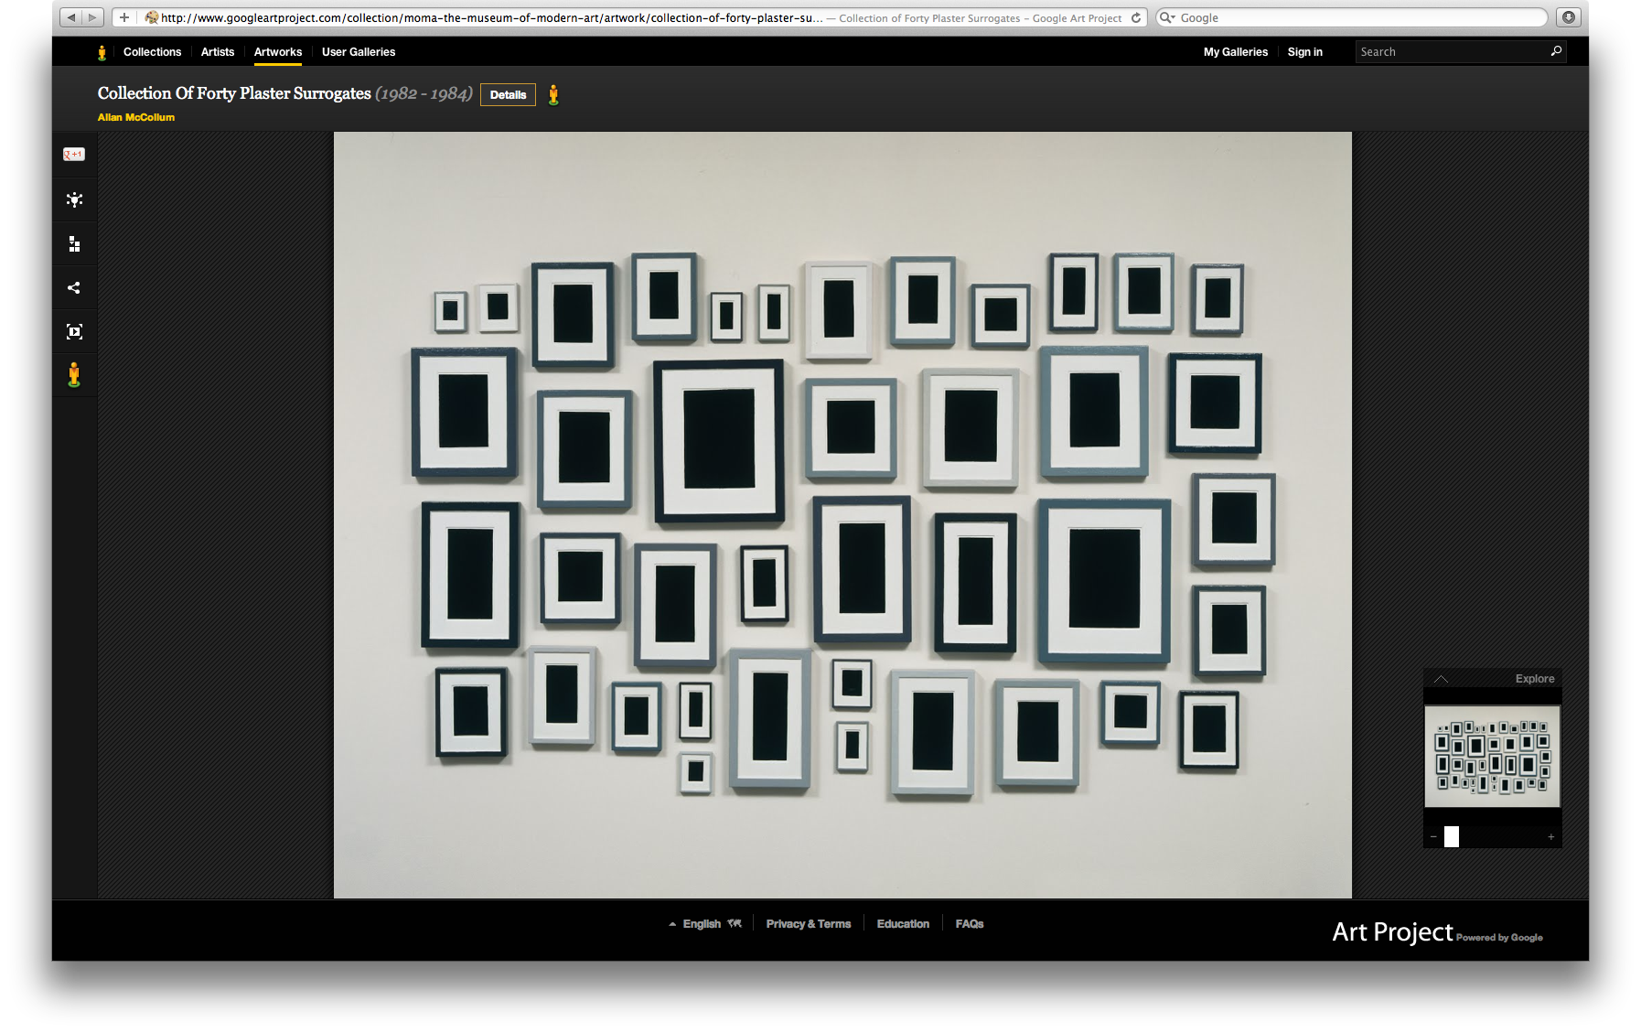Switch to the Collections tab
This screenshot has width=1641, height=1033.
click(152, 52)
